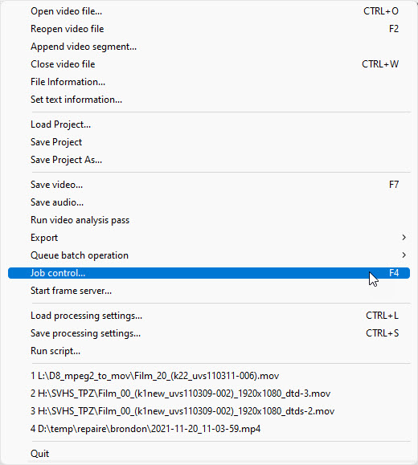This screenshot has height=465, width=418.
Task: Open File Information...
Action: [209, 82]
